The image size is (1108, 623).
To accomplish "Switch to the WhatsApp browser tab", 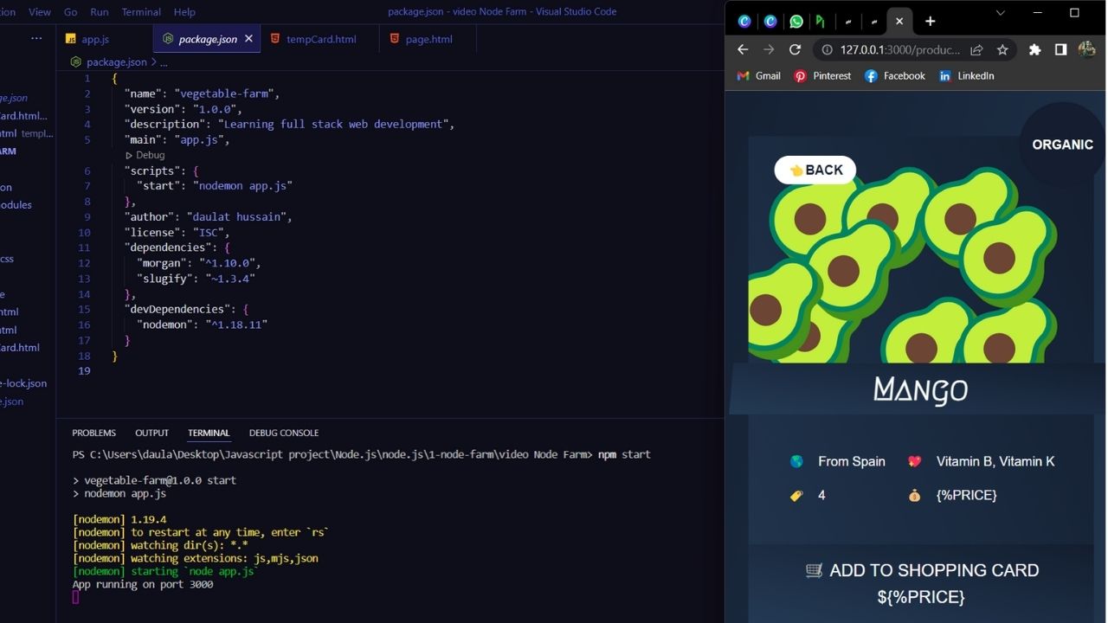I will (796, 21).
